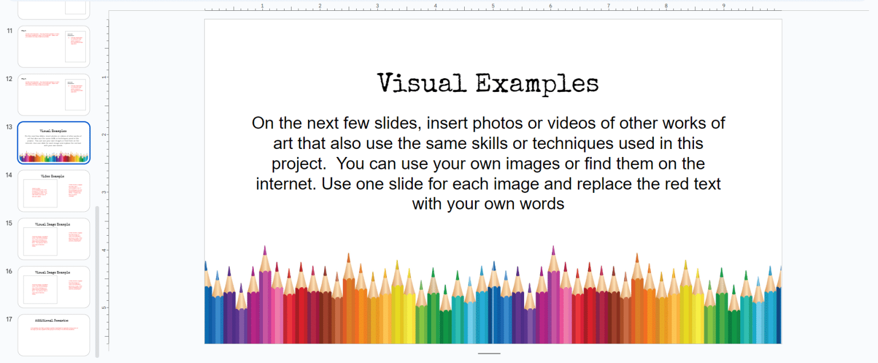Open slide 15 Visual Image Example thumbnail
The width and height of the screenshot is (878, 363).
coord(54,239)
